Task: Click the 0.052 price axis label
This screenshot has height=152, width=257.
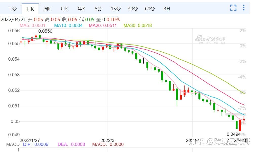Action: pos(14,90)
